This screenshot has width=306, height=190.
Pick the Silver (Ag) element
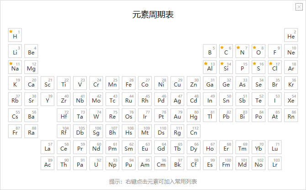pyautogui.click(x=177, y=99)
